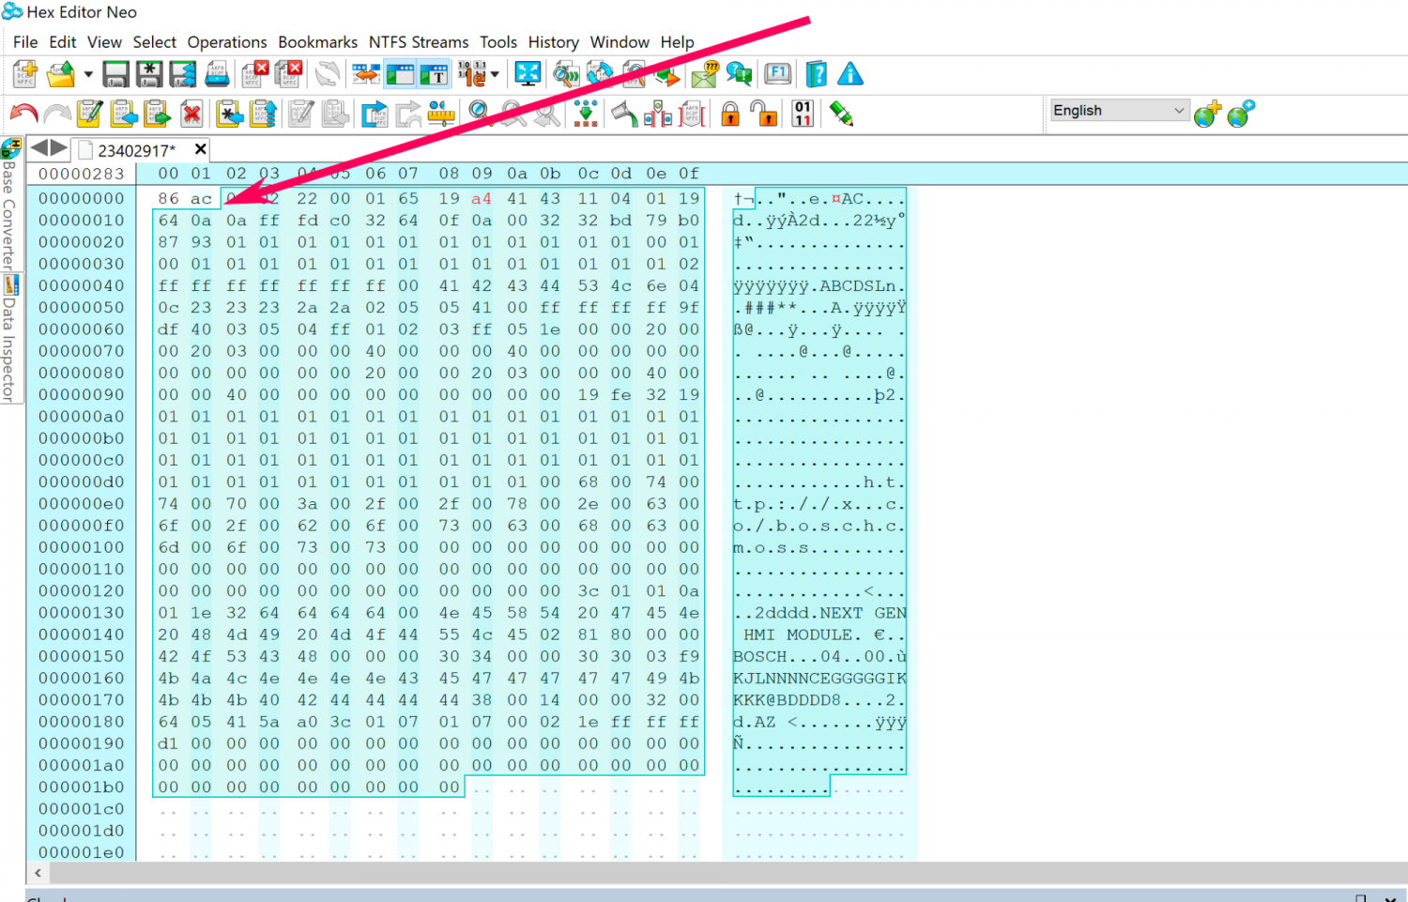Close the current document icon
The width and height of the screenshot is (1408, 902).
tap(254, 74)
